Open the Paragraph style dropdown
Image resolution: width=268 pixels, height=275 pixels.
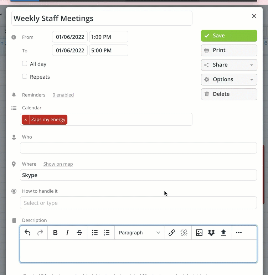139,233
